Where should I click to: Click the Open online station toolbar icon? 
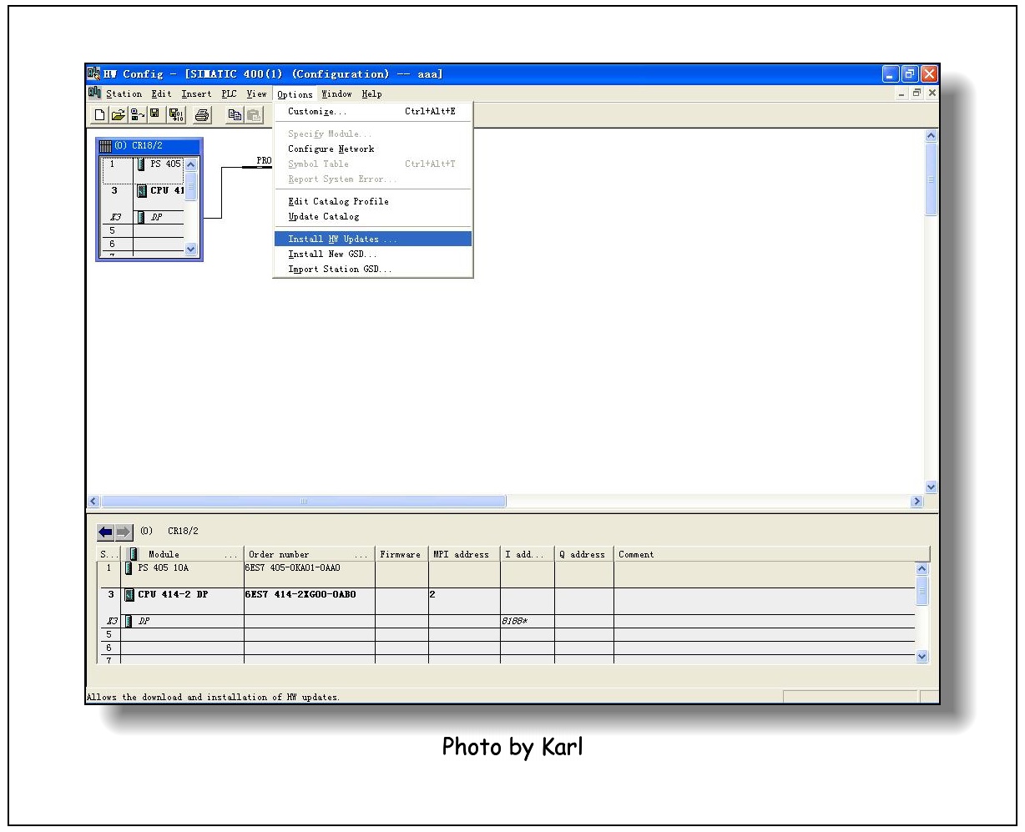point(136,116)
